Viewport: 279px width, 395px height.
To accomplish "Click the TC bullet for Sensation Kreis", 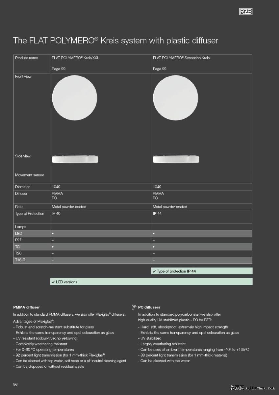I will [154, 247].
